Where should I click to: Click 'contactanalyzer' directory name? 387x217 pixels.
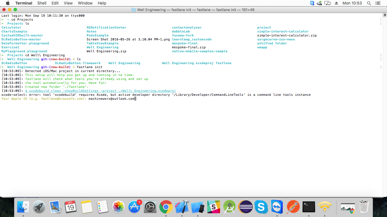point(187,28)
